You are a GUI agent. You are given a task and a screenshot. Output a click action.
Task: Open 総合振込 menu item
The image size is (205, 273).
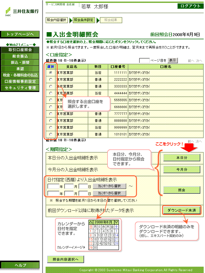(20, 56)
